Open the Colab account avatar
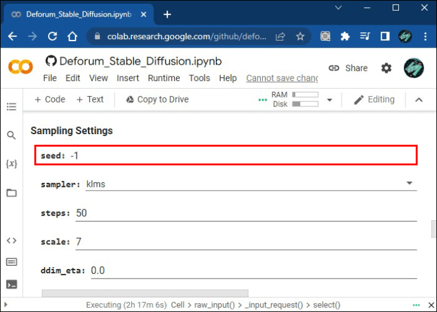The image size is (437, 312). 414,68
